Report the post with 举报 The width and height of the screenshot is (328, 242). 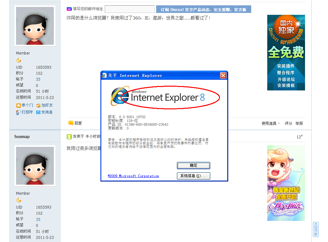299,123
